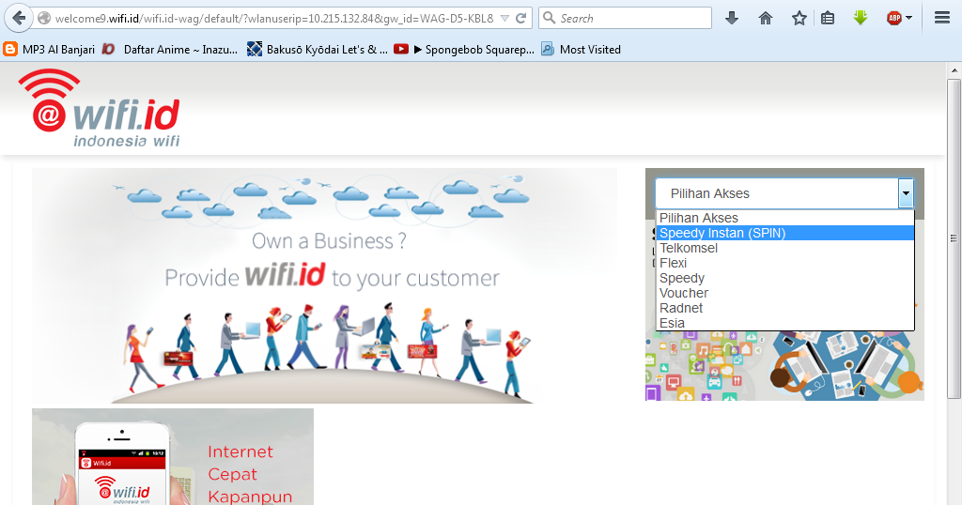Collapse the Pilihan Akses dropdown arrow

[x=906, y=193]
